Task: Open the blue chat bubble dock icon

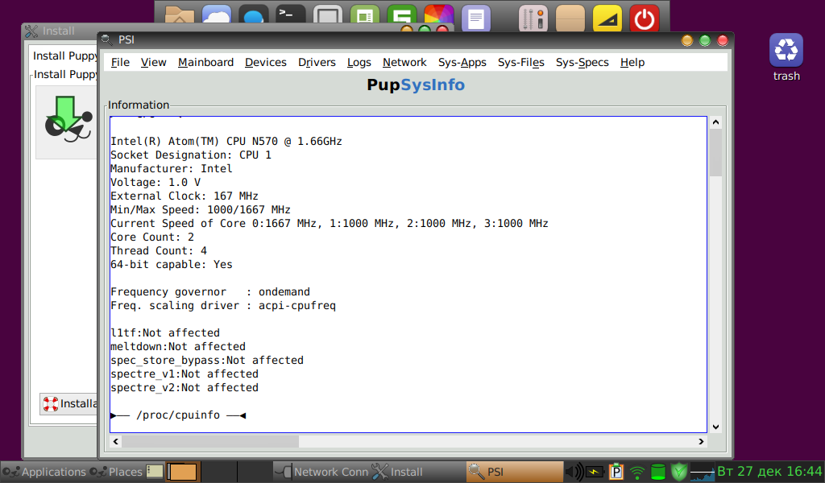Action: click(253, 16)
